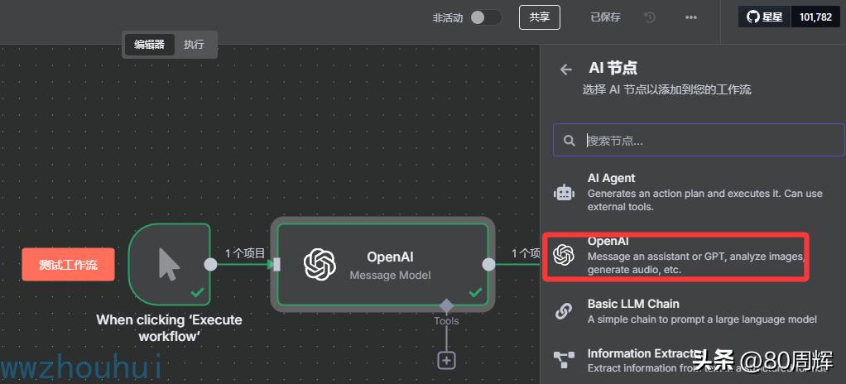
Task: Click the 搜索节点 search input field
Action: point(699,140)
